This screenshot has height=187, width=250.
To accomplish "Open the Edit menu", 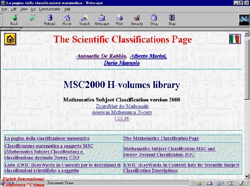I will tap(14, 9).
